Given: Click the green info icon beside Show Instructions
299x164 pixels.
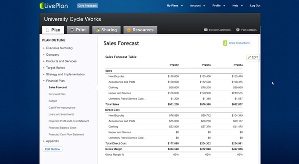Looking at the screenshot, I should click(225, 43).
